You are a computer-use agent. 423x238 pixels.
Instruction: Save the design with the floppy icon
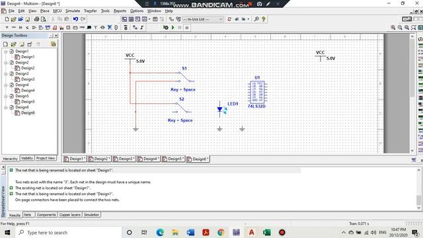tap(28, 19)
